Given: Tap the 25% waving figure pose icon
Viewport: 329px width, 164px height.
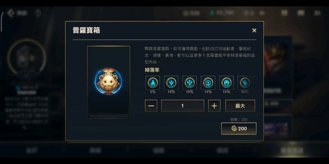Looking at the screenshot, I should [245, 83].
